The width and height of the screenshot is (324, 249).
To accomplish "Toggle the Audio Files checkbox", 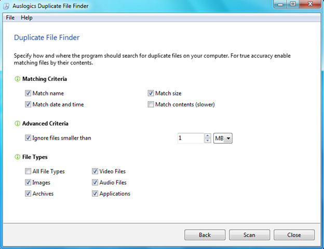I will [95, 183].
